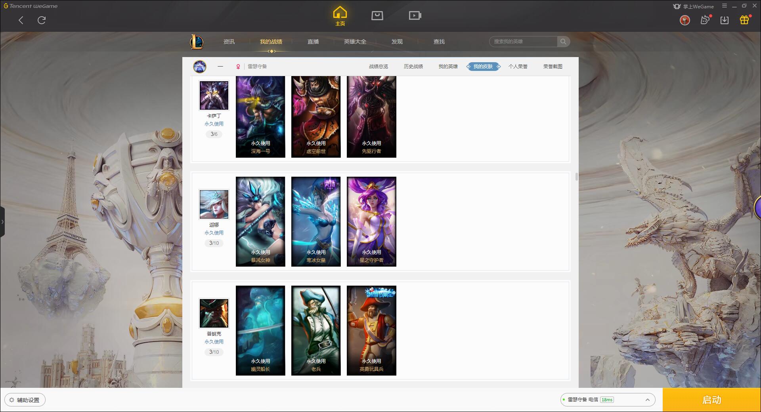
Task: Open the 暴风女神 skin card
Action: pyautogui.click(x=260, y=221)
